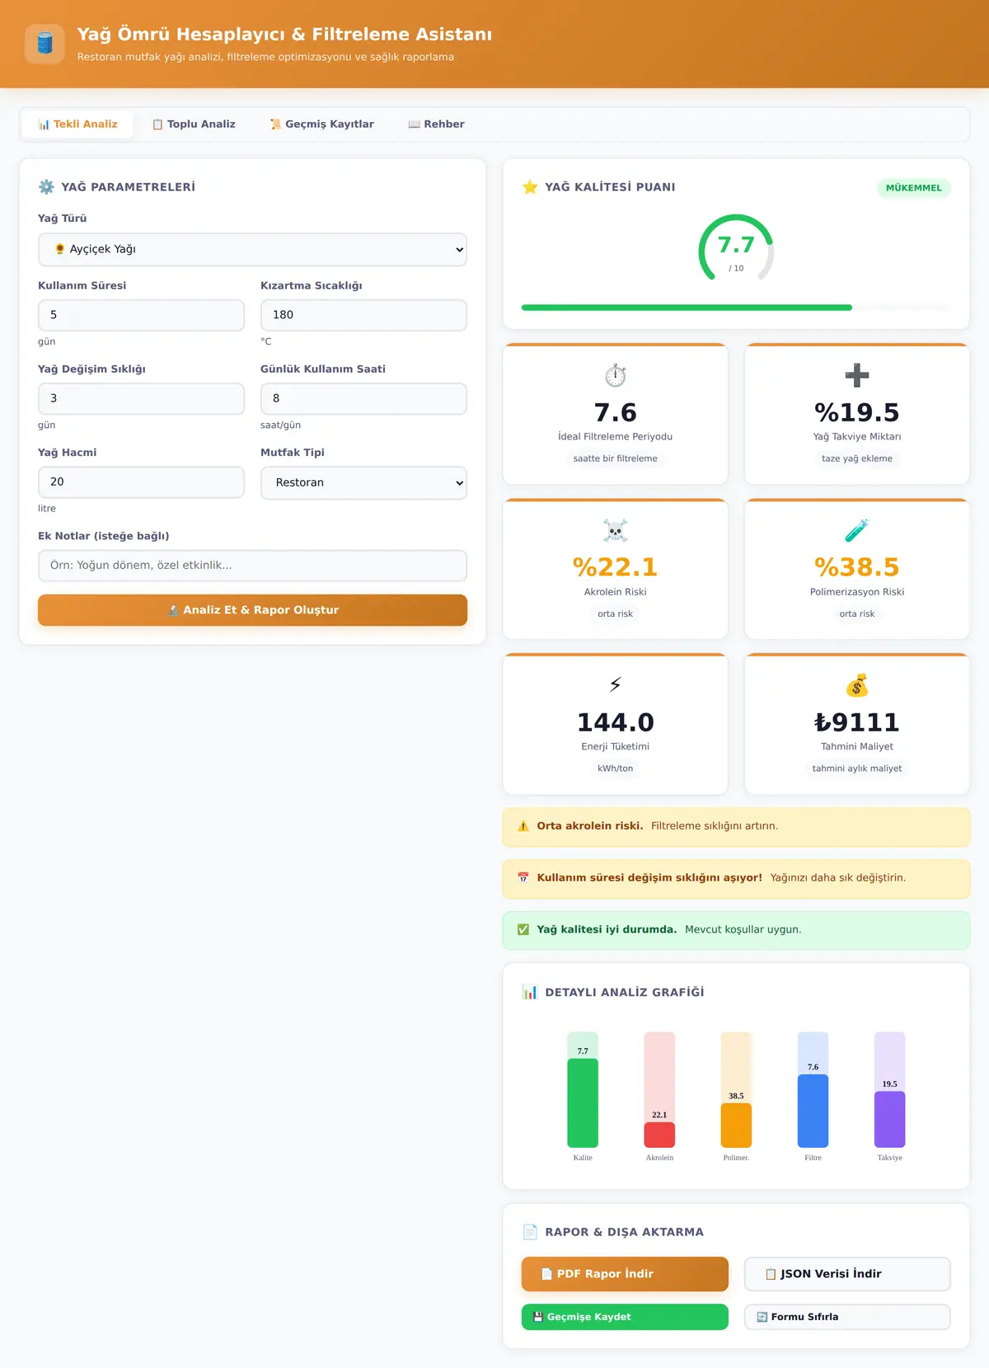Reset the form with Formu Sıfırla

847,1317
